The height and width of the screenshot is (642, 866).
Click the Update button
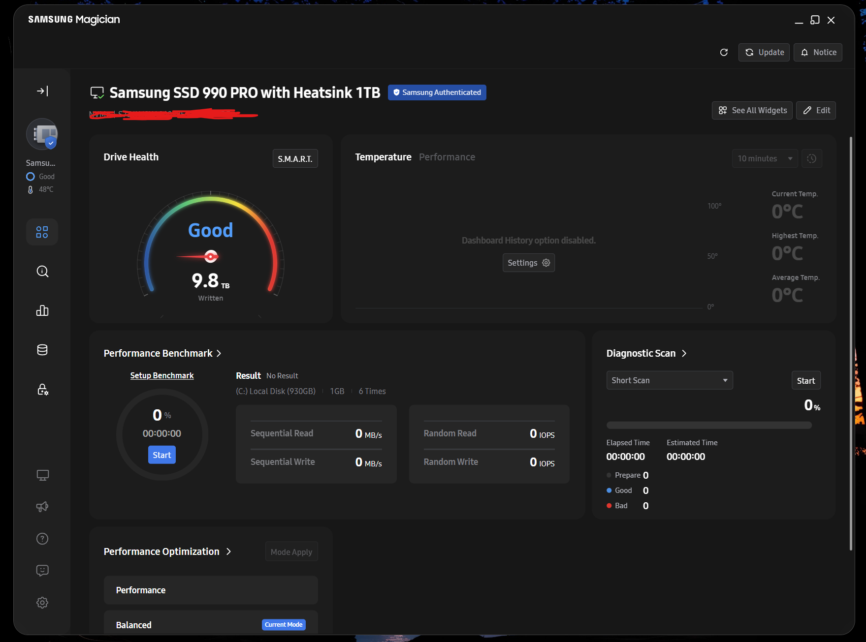coord(764,53)
